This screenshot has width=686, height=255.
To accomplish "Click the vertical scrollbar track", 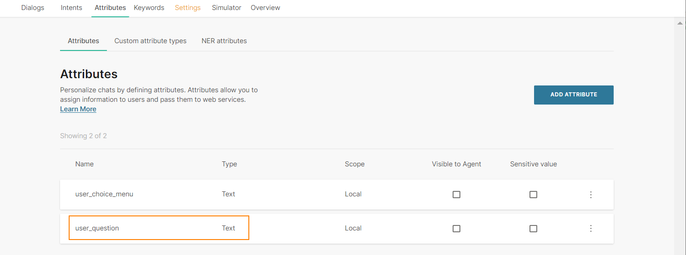I will pos(680,136).
